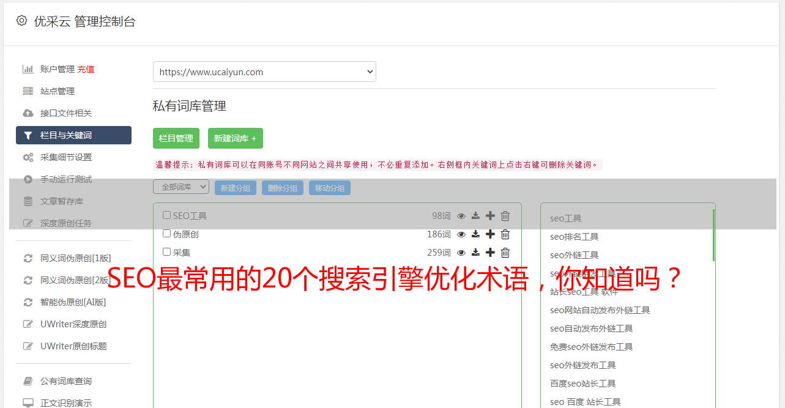Click the keyword list green scrollbar

click(713, 236)
